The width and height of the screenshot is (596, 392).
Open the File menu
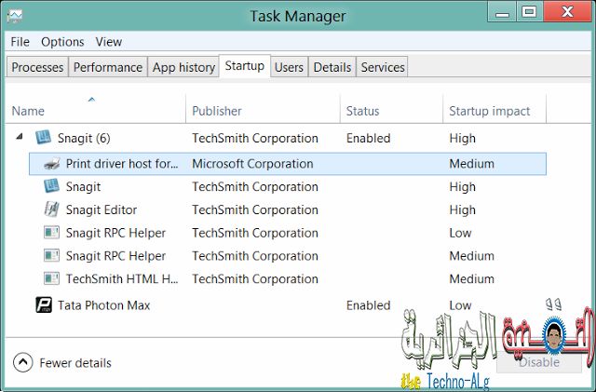(20, 42)
